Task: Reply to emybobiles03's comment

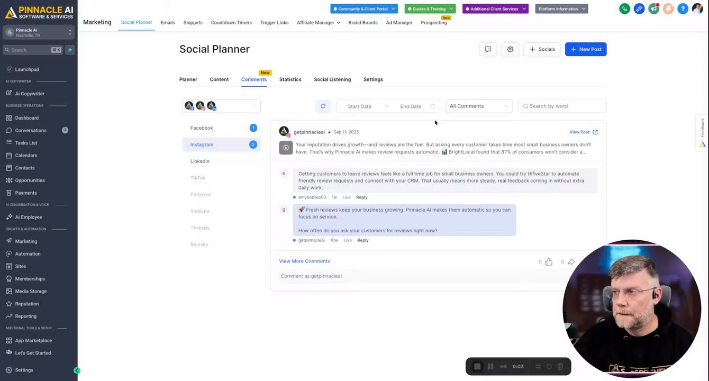Action: click(361, 197)
